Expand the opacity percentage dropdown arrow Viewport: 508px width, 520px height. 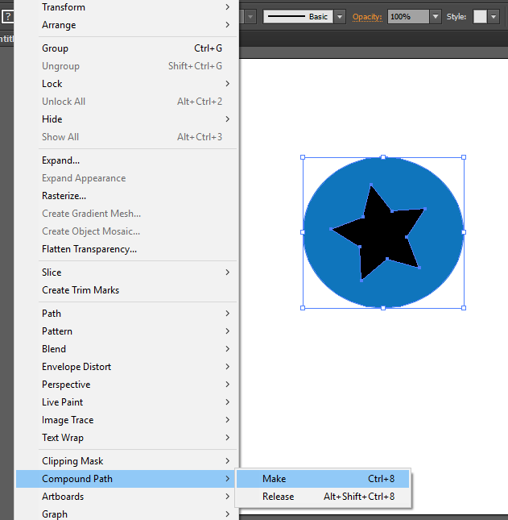tap(436, 17)
